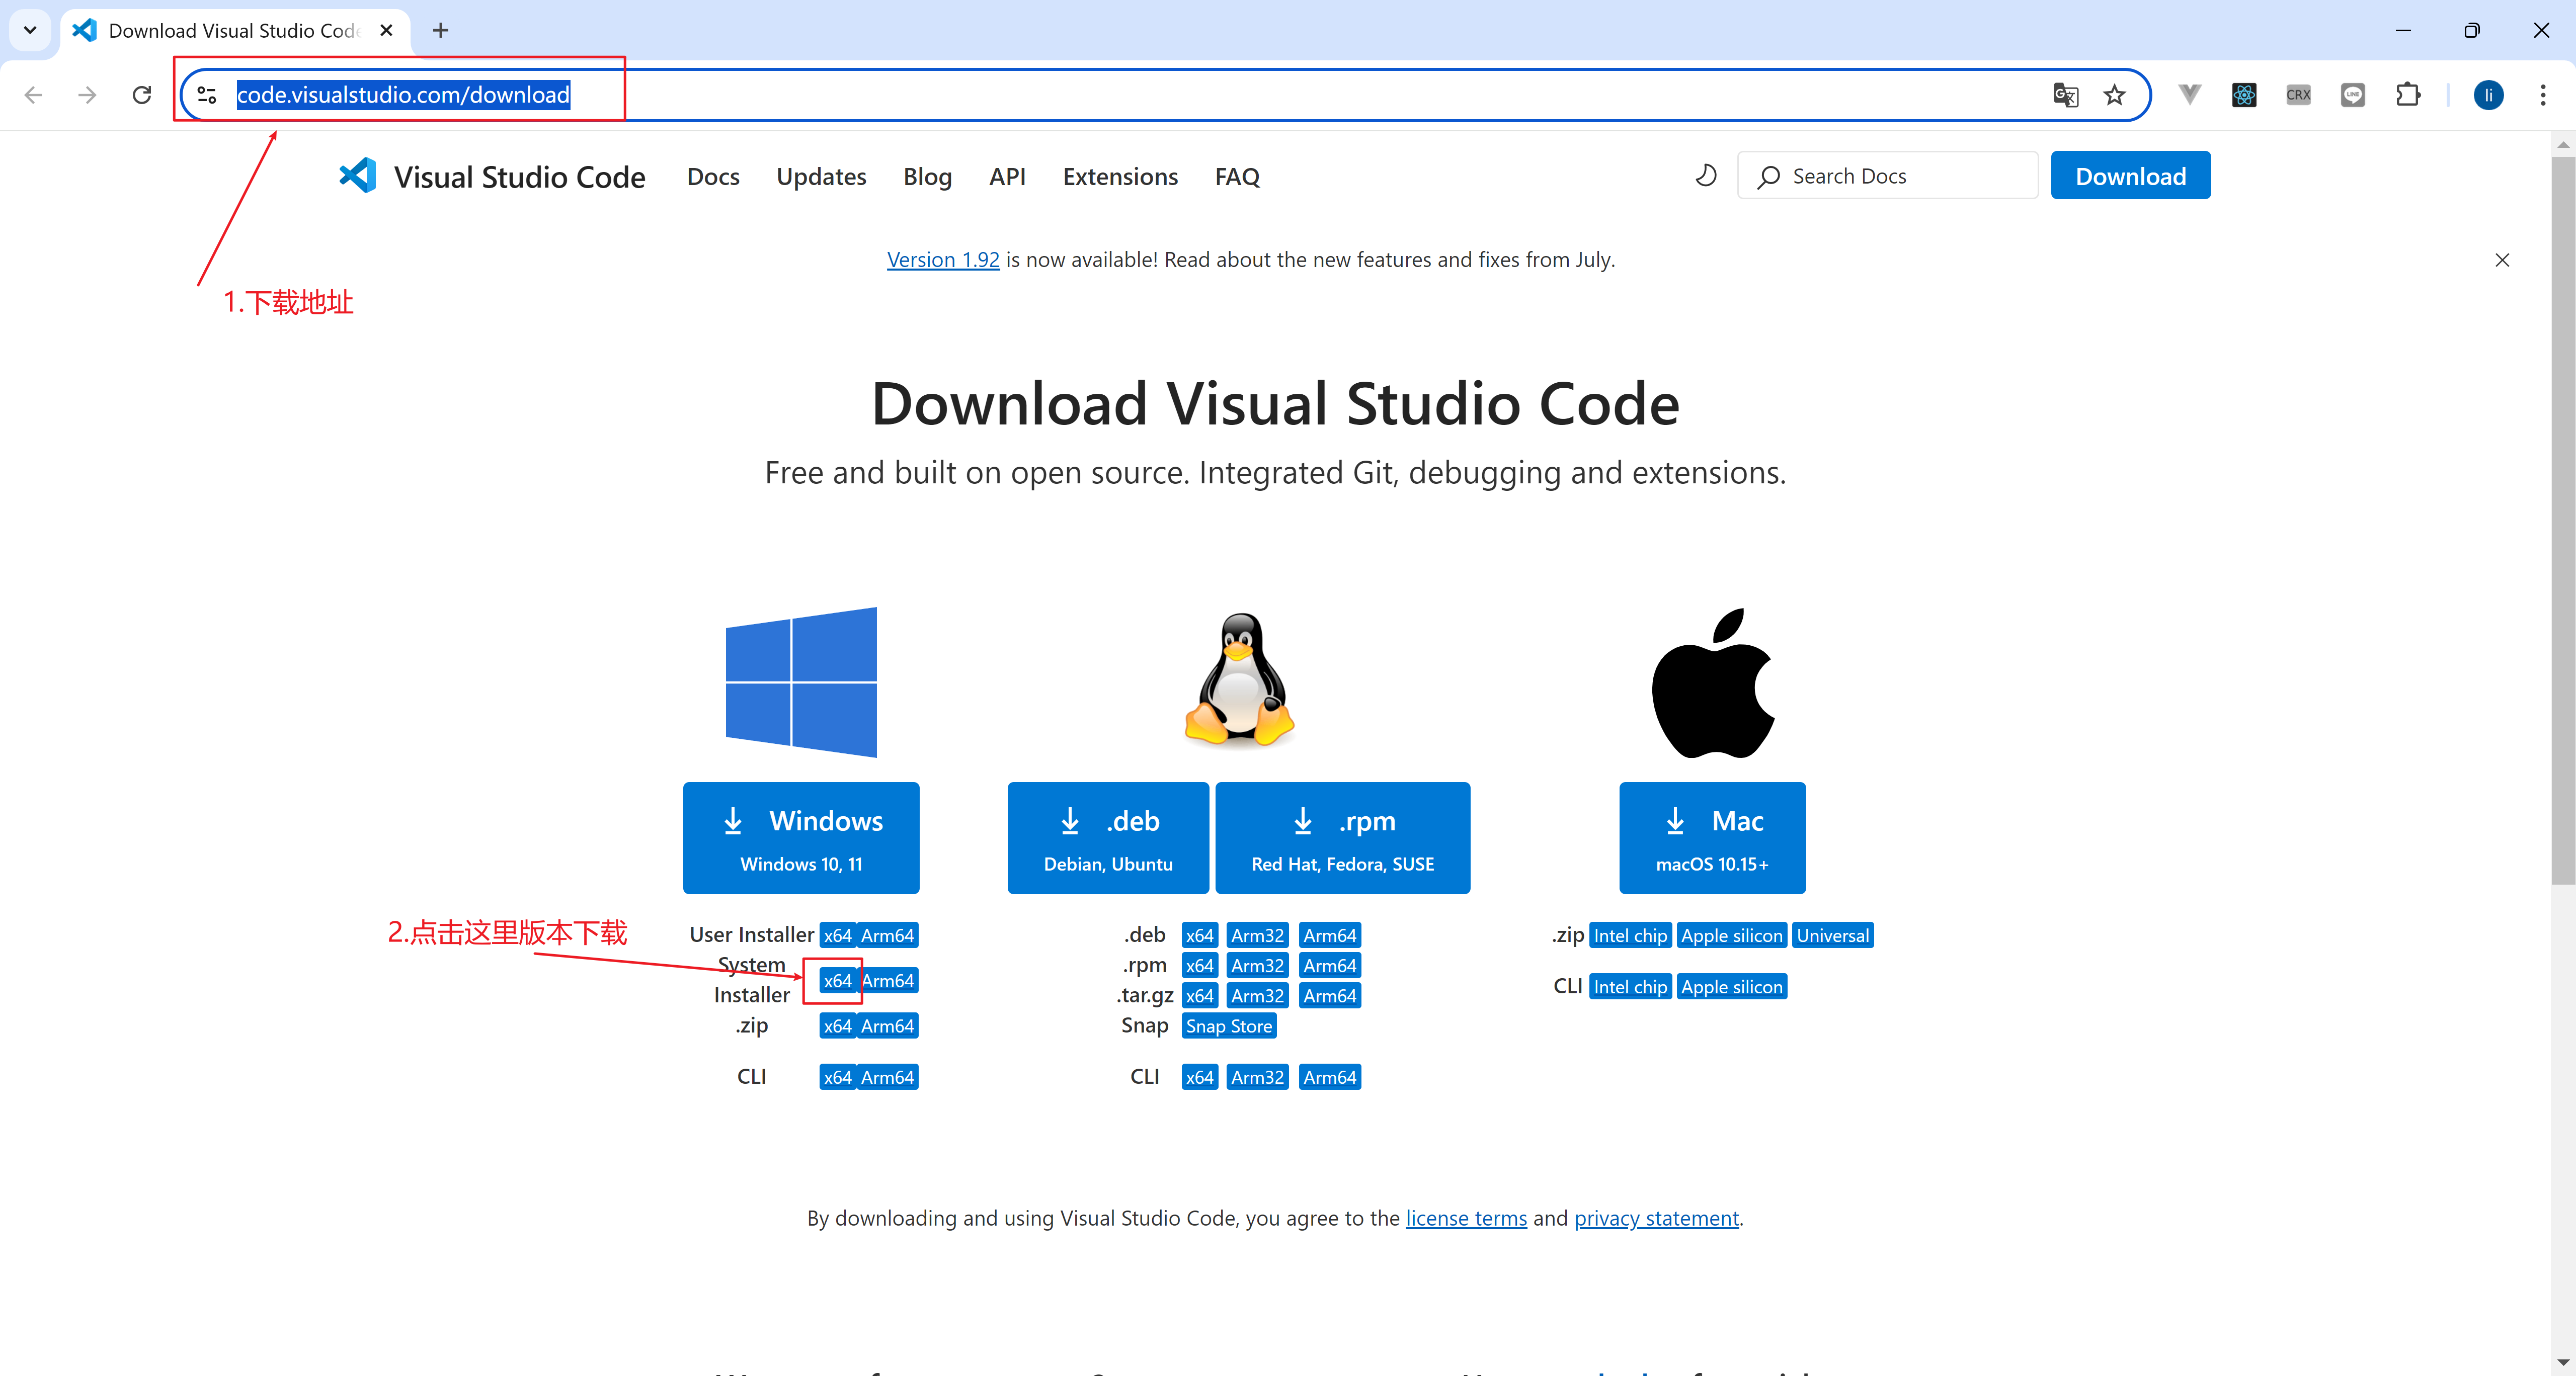Open the FAQ page tab

coord(1239,176)
